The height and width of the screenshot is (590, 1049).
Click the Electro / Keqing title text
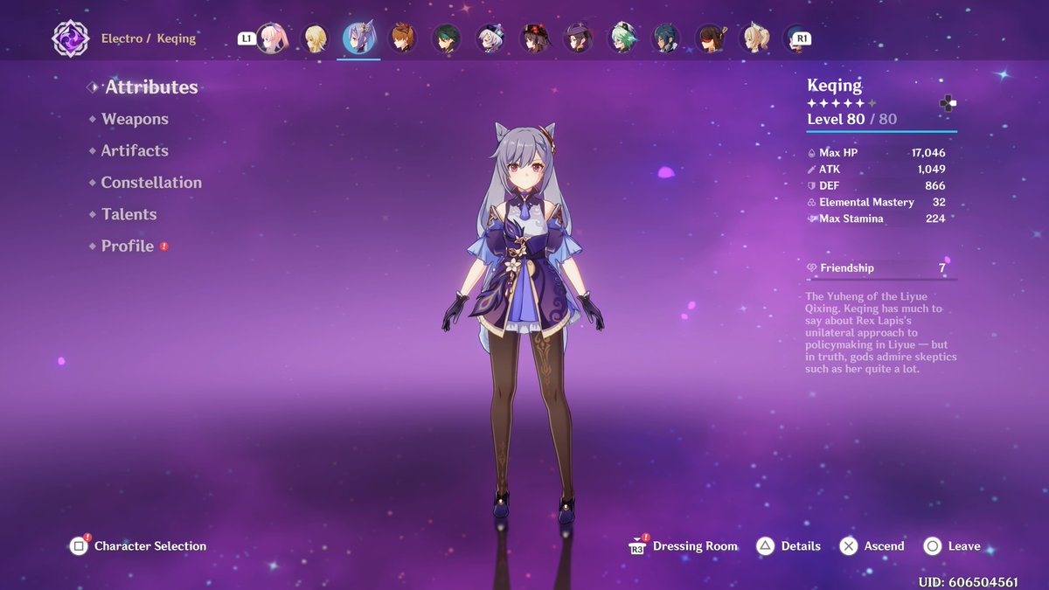149,38
